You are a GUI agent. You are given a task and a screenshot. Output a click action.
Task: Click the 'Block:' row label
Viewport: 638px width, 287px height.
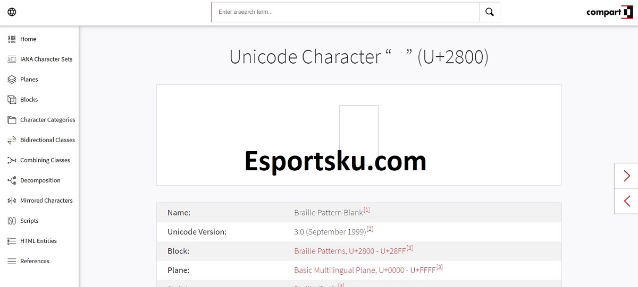(178, 251)
